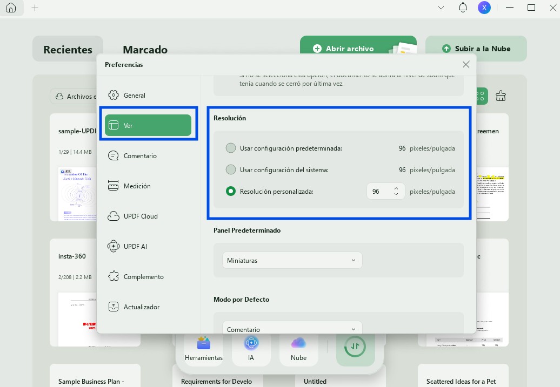Open the IA assistant
Viewport: 560px width, 387px height.
click(251, 345)
